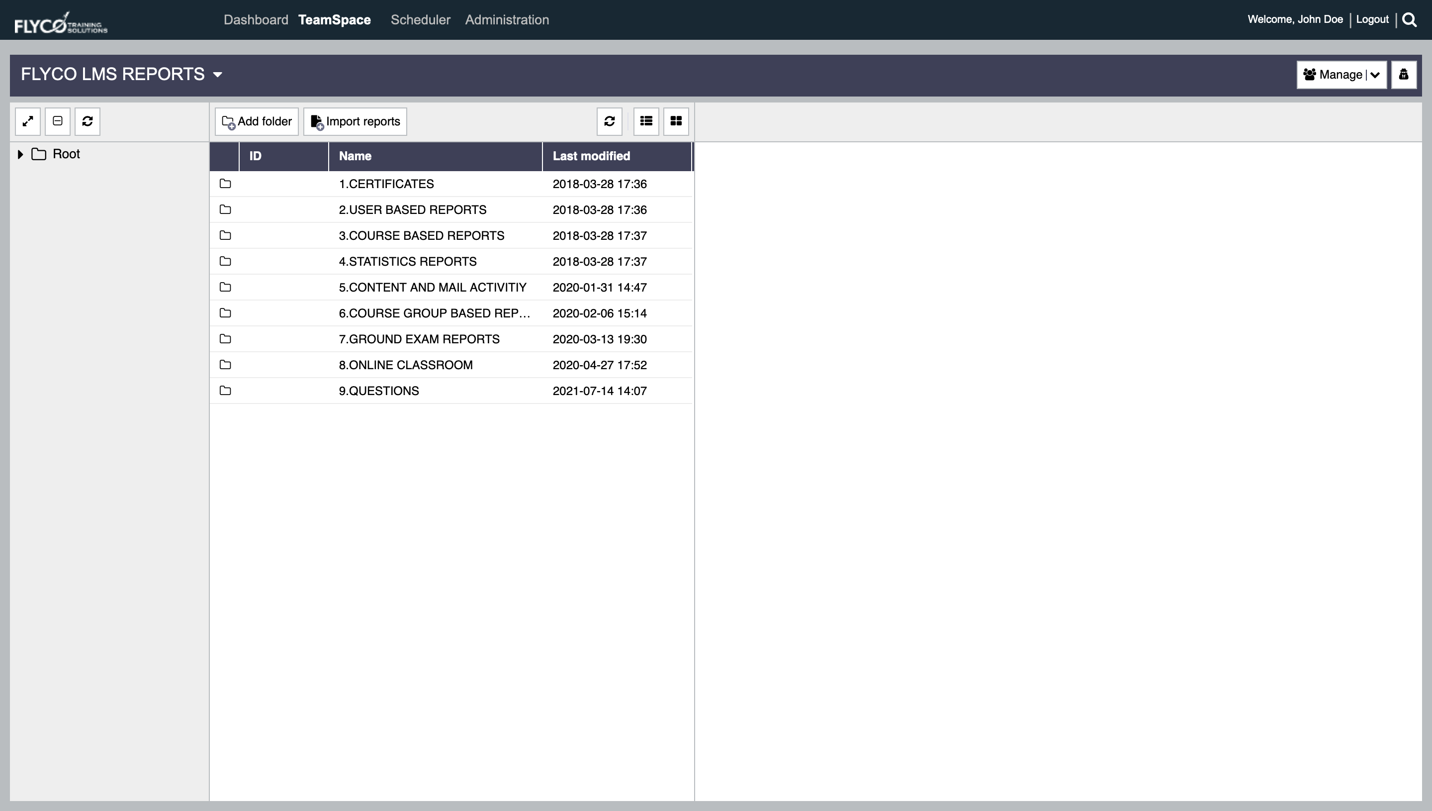Sort by the Name column header

tap(435, 157)
